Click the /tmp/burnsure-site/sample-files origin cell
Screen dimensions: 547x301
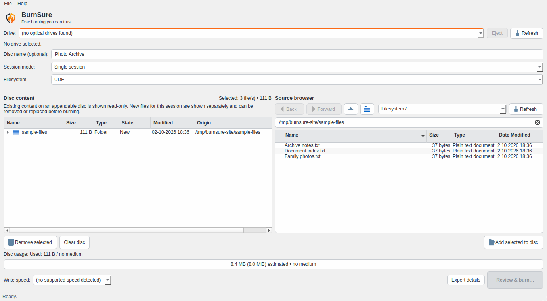pos(228,132)
